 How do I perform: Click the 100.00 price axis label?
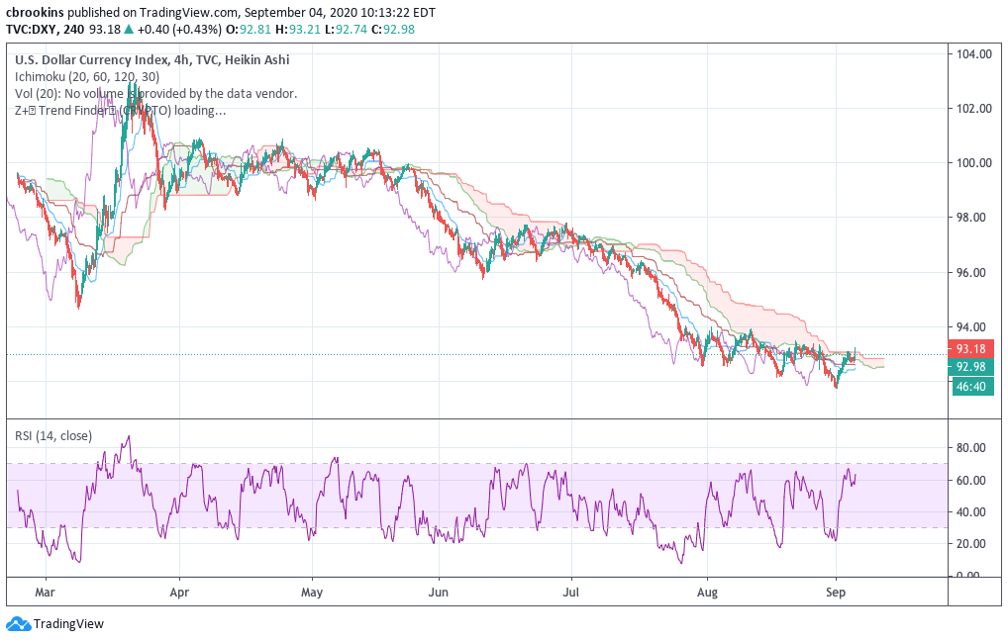[x=974, y=163]
